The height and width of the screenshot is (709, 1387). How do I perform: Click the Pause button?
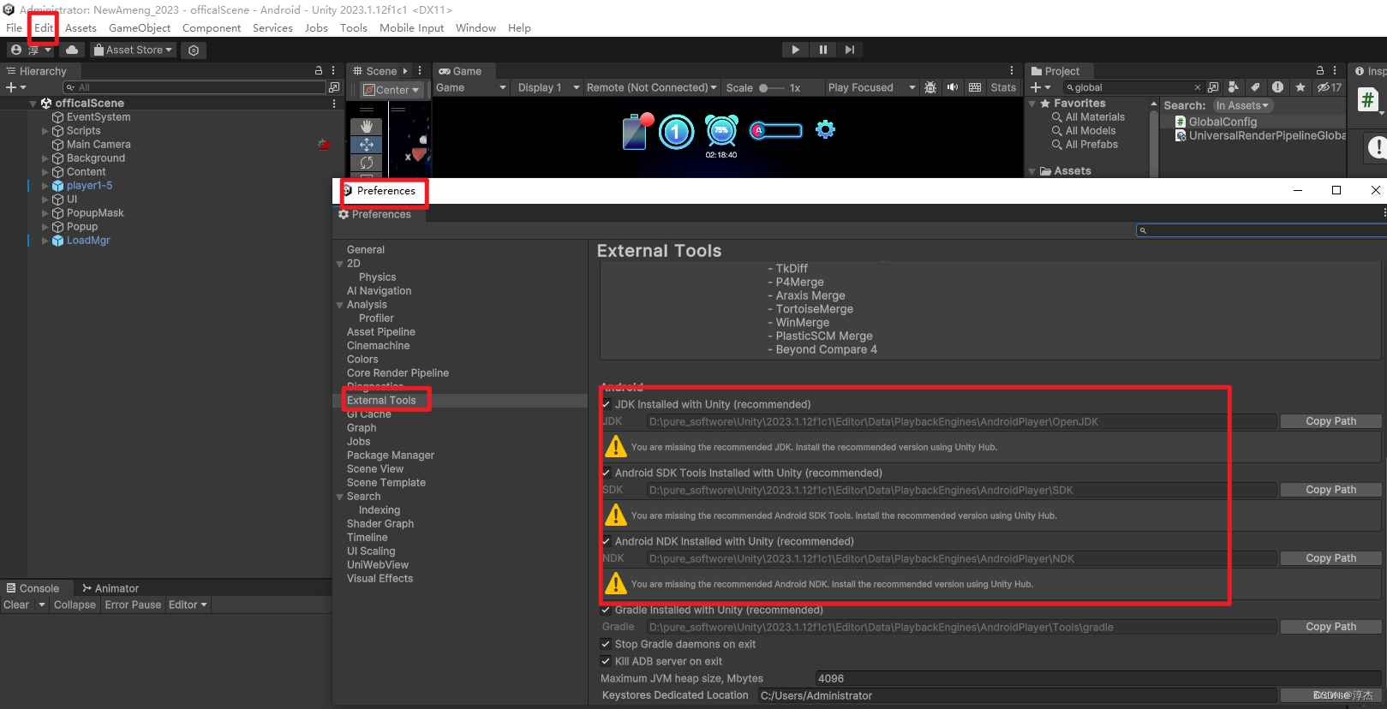pyautogui.click(x=822, y=50)
